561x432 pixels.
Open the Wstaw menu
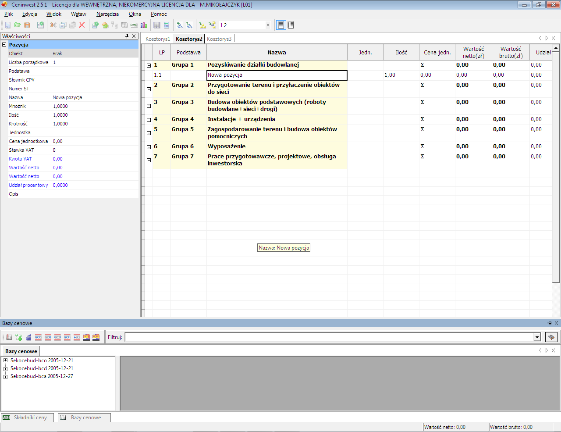click(x=78, y=14)
